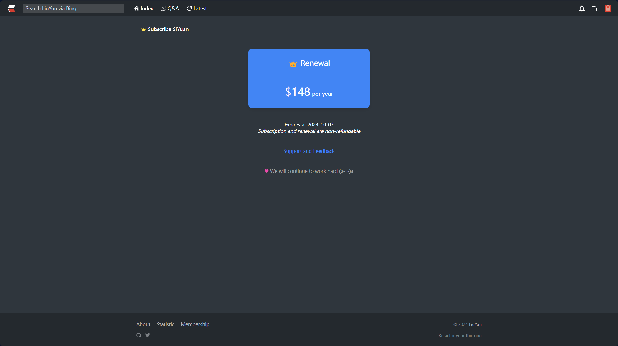Viewport: 618px width, 346px height.
Task: Open the Twitter bird icon
Action: [148, 335]
